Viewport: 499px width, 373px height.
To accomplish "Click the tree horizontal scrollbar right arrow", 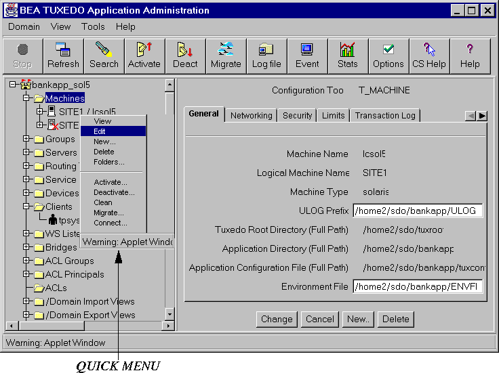I will (x=168, y=326).
